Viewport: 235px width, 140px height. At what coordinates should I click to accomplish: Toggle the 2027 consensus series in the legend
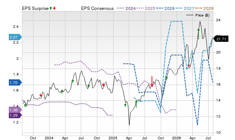pyautogui.click(x=185, y=8)
